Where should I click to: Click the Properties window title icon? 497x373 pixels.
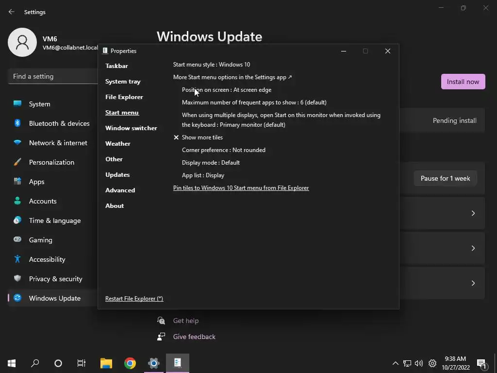coord(105,51)
